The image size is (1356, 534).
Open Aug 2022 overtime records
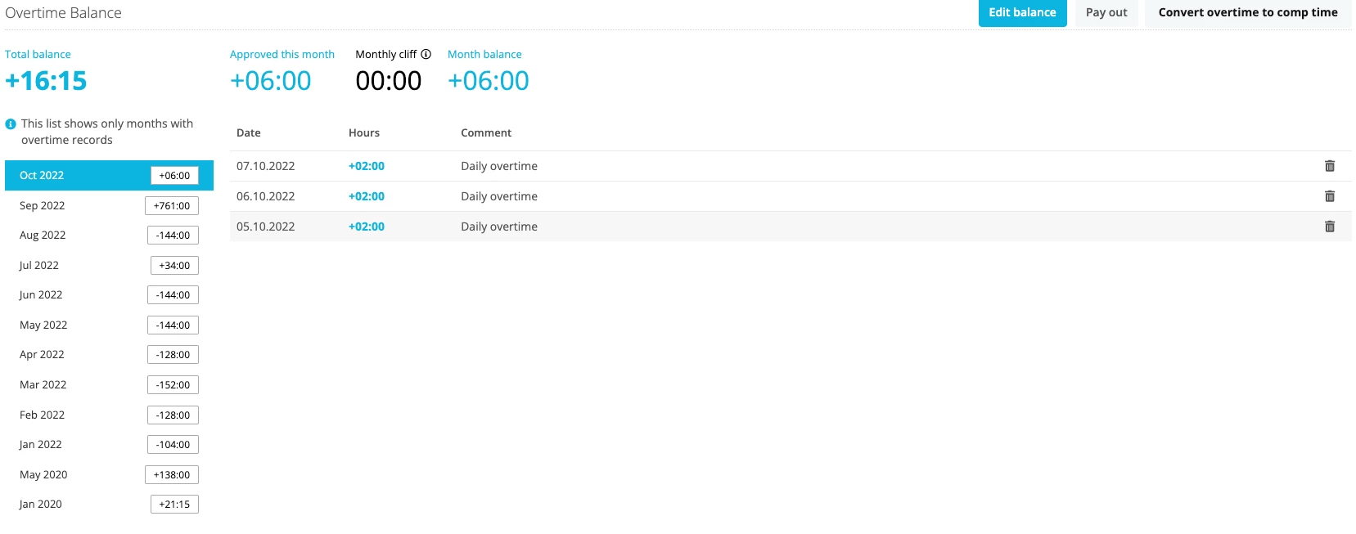[109, 235]
